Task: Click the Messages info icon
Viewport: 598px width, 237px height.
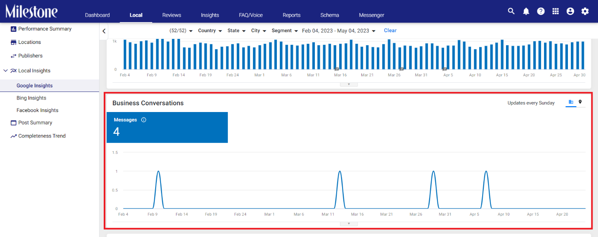Action: coord(144,120)
